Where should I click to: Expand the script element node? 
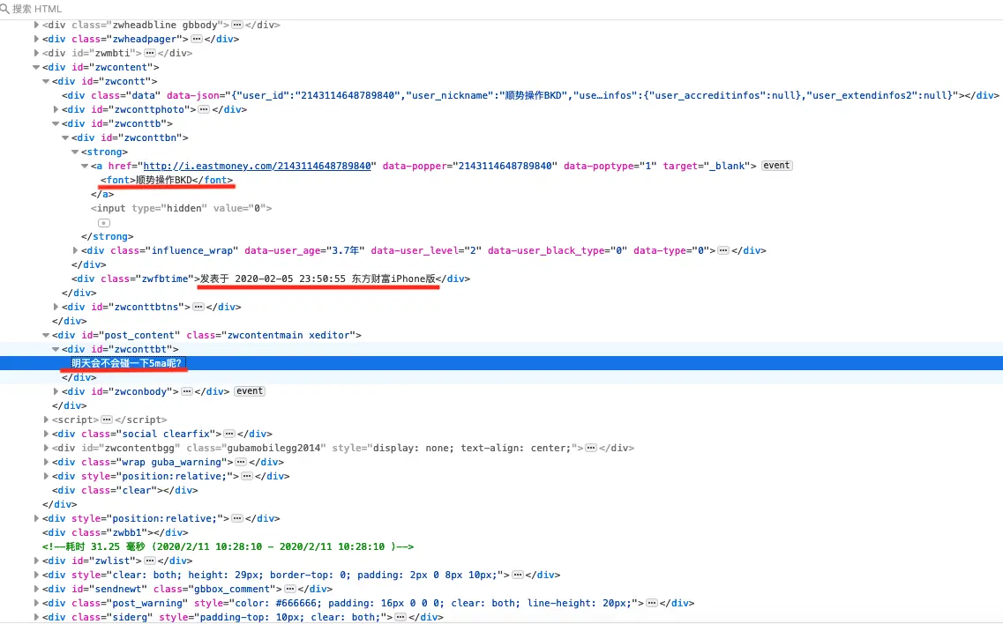pos(46,420)
